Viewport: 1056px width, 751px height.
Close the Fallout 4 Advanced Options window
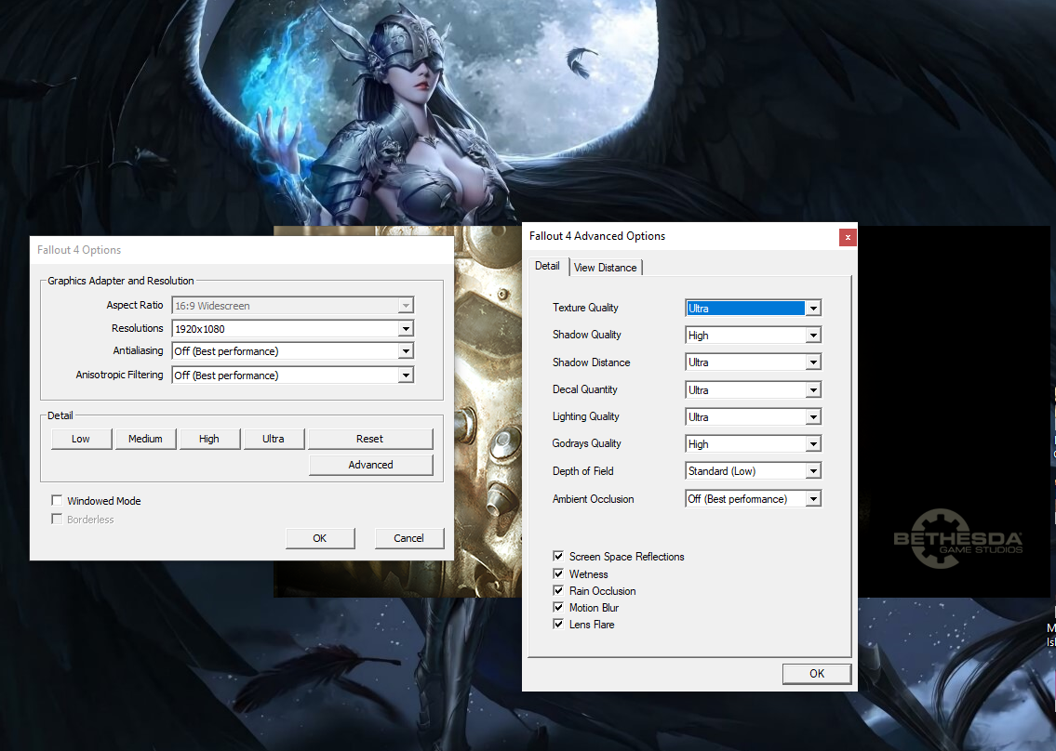[x=848, y=237]
